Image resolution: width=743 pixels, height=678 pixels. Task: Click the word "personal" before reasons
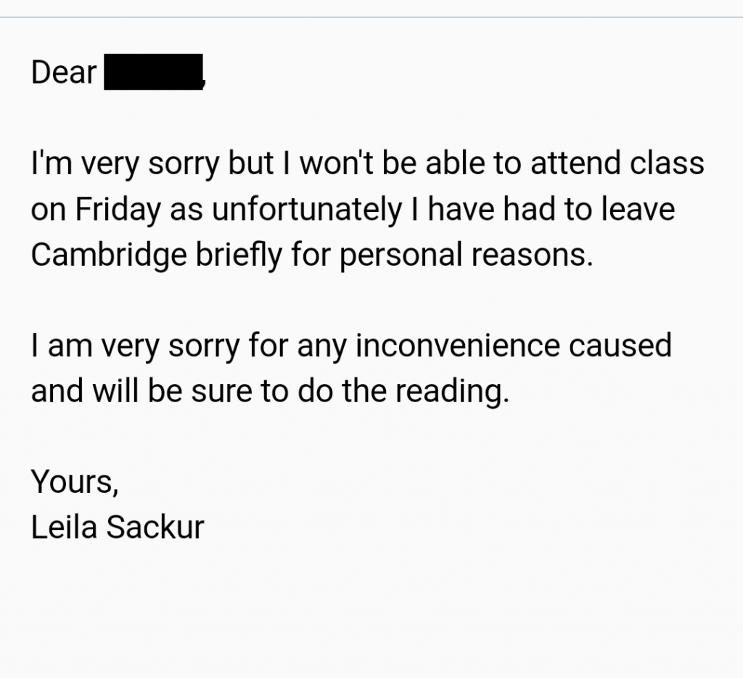401,256
